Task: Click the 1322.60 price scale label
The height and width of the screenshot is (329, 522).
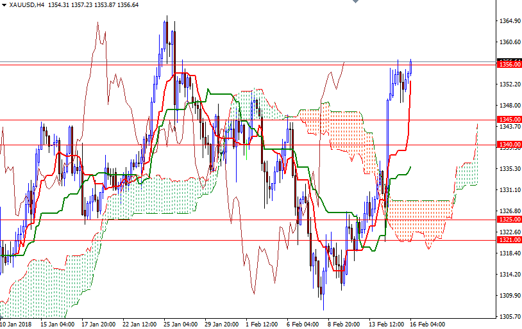Action: (x=510, y=232)
